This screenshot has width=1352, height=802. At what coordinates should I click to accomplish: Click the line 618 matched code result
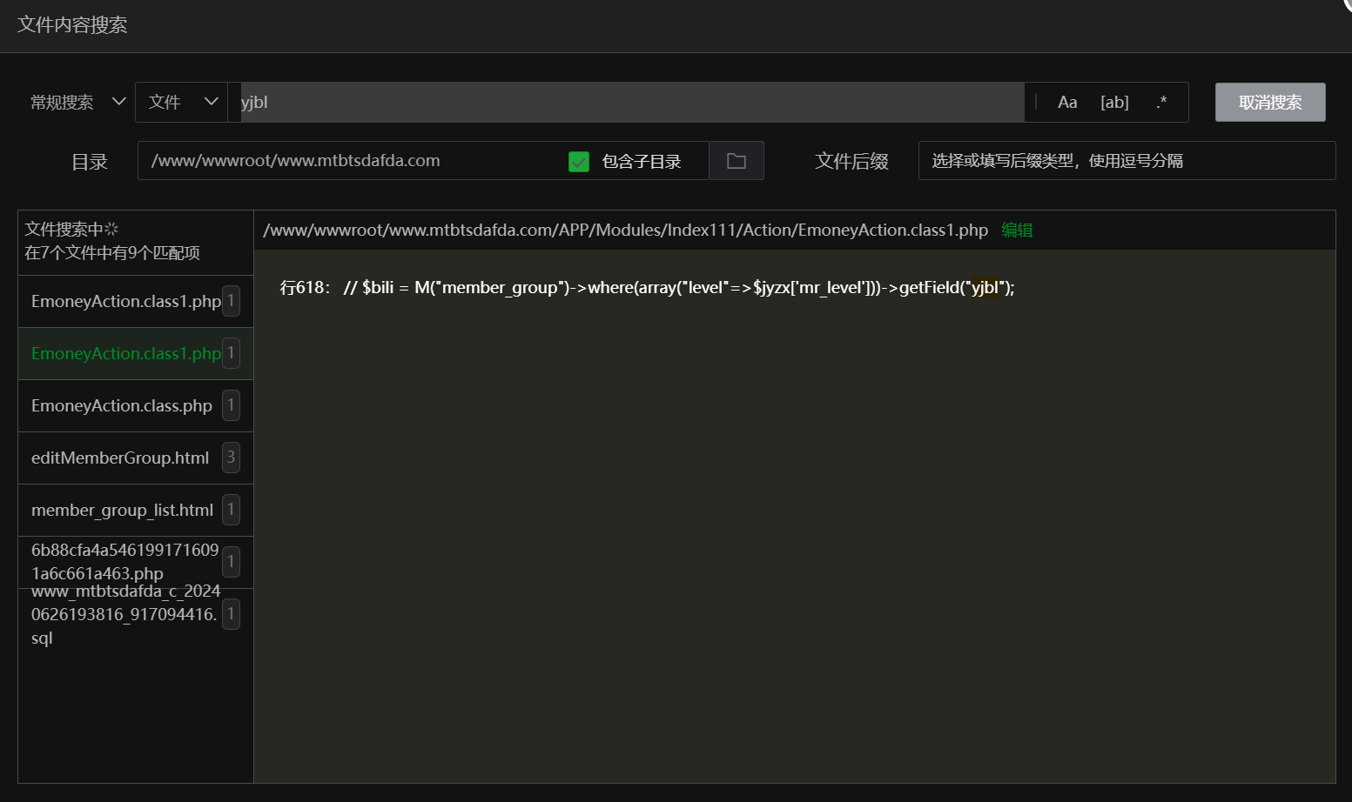coord(647,288)
